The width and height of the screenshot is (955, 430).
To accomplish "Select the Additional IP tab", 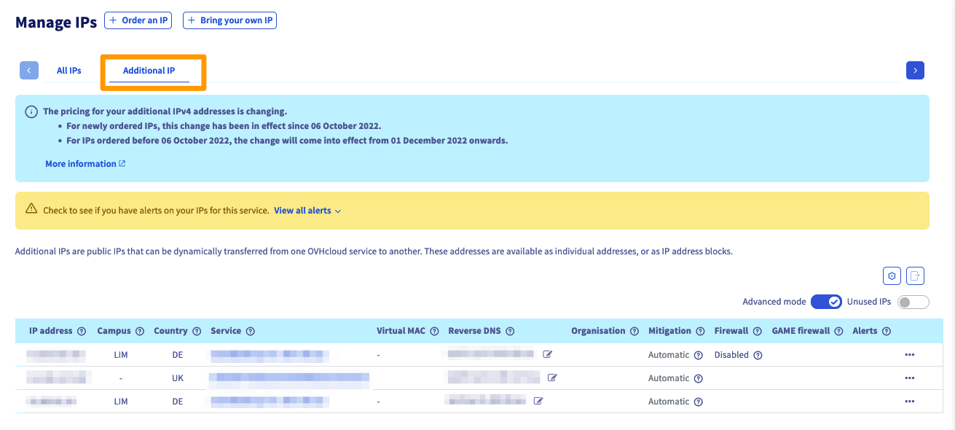I will [x=148, y=70].
